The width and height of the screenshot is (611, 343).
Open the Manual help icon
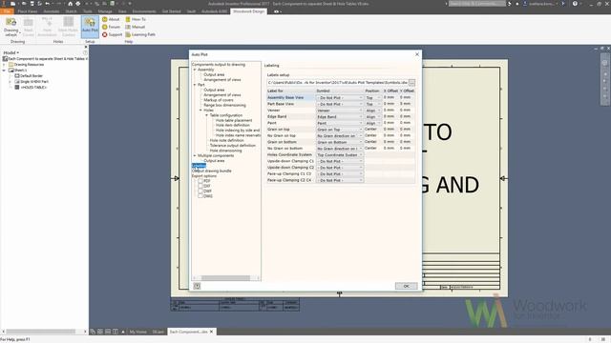pos(128,27)
